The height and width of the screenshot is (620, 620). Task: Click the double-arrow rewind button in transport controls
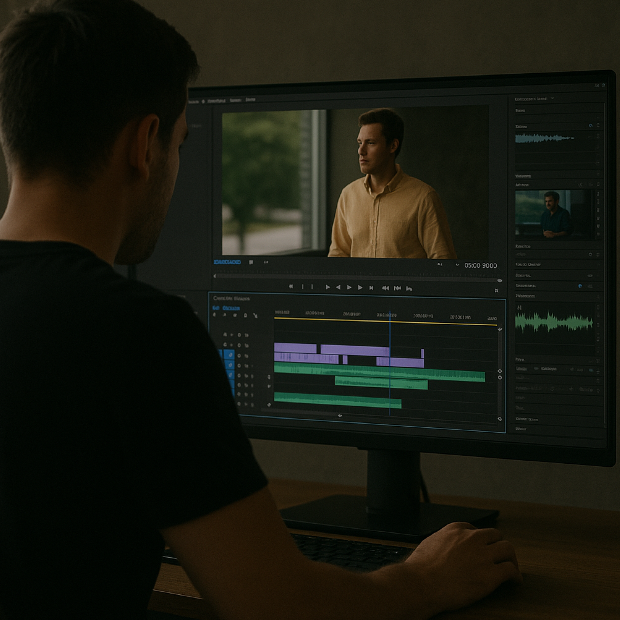tap(385, 288)
